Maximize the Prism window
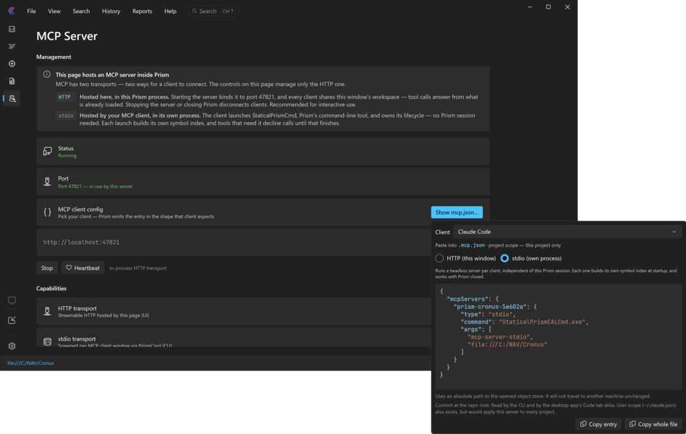Viewport: 686px width, 434px height. (x=548, y=7)
